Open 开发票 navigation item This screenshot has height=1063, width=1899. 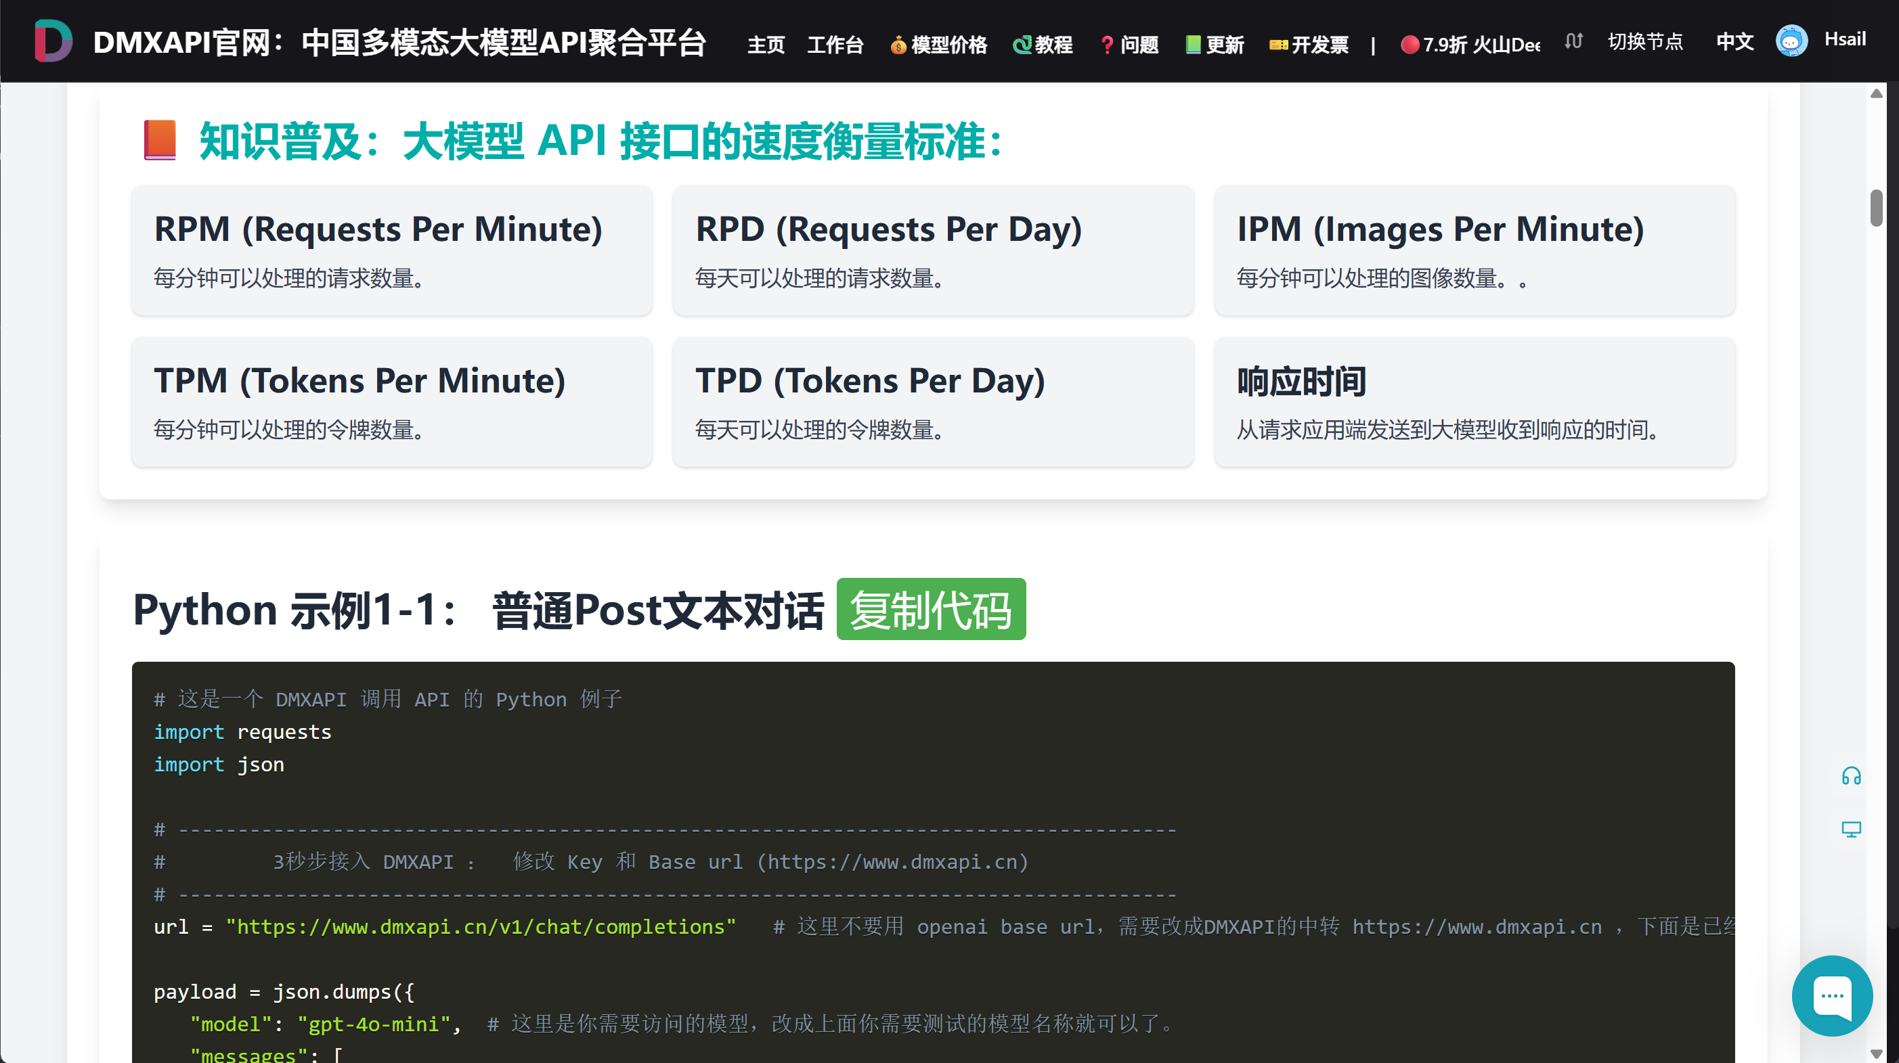point(1309,45)
